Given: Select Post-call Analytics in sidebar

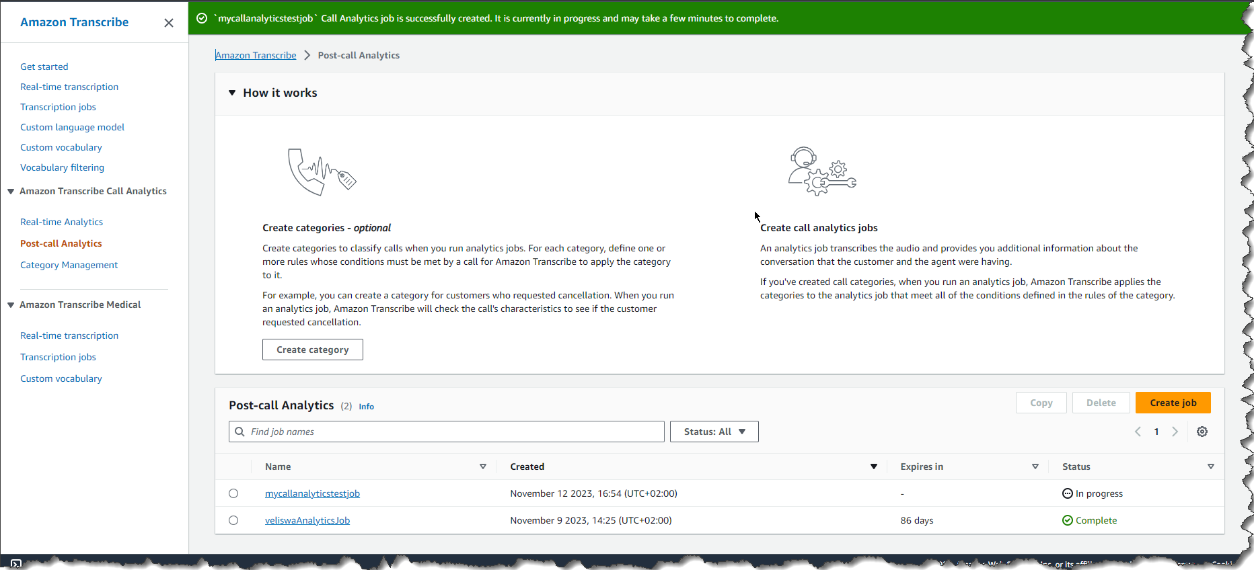Looking at the screenshot, I should tap(61, 243).
